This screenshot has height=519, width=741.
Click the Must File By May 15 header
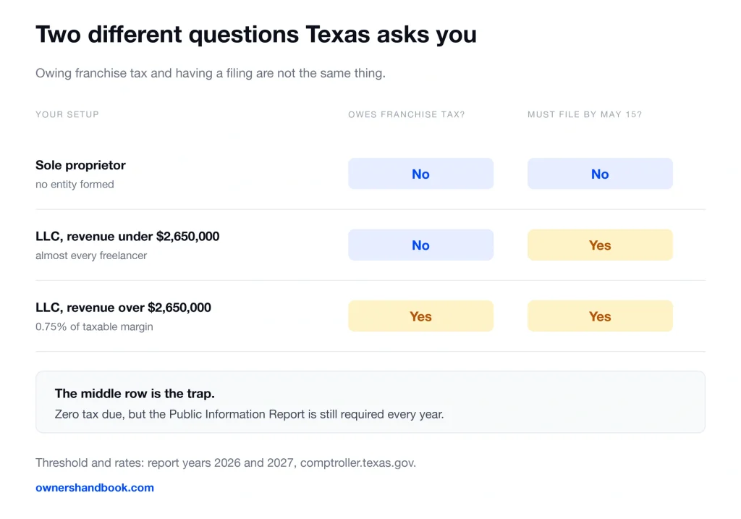click(x=585, y=114)
